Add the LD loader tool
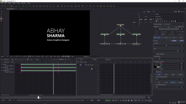The height and width of the screenshot is (104, 186). click(x=16, y=6)
